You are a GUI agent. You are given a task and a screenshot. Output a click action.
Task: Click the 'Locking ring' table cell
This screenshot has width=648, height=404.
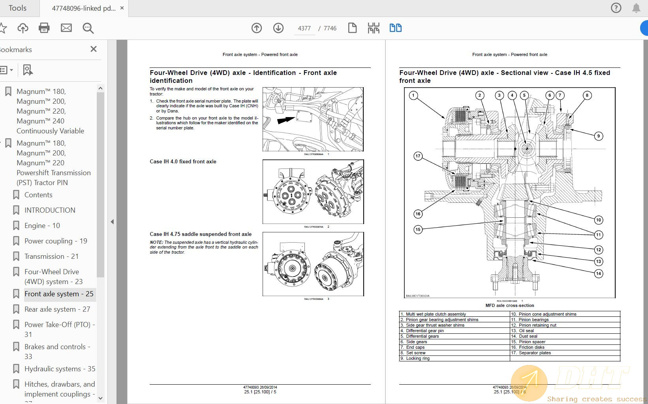click(455, 358)
